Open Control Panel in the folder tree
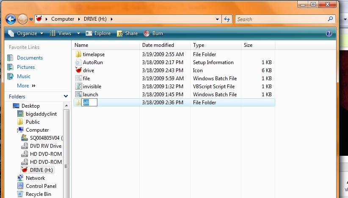Screen dimensions: 348x198 pyautogui.click(x=41, y=186)
